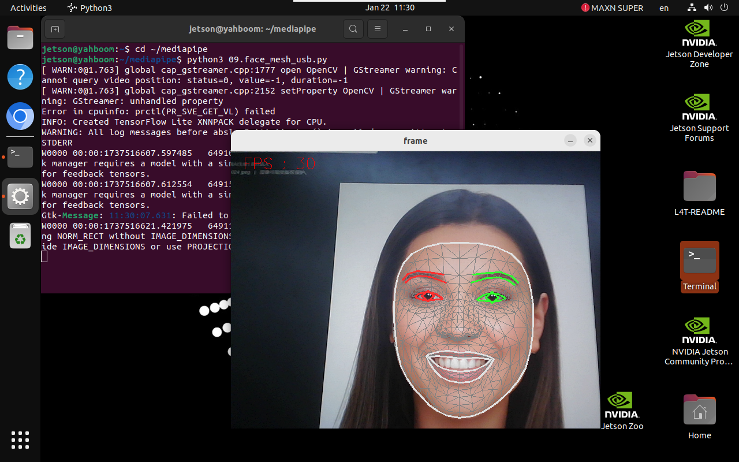
Task: Open Jetson Zoo desktop shortcut
Action: [622, 411]
